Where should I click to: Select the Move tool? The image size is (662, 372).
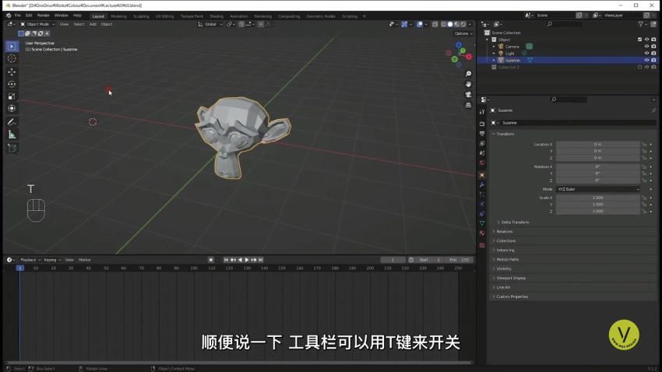tap(12, 72)
